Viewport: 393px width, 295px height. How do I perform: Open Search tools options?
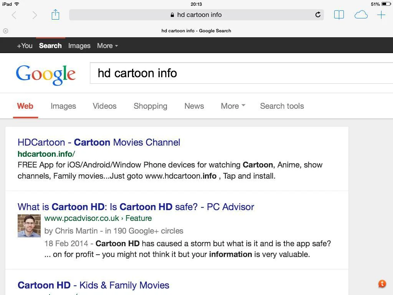(282, 106)
